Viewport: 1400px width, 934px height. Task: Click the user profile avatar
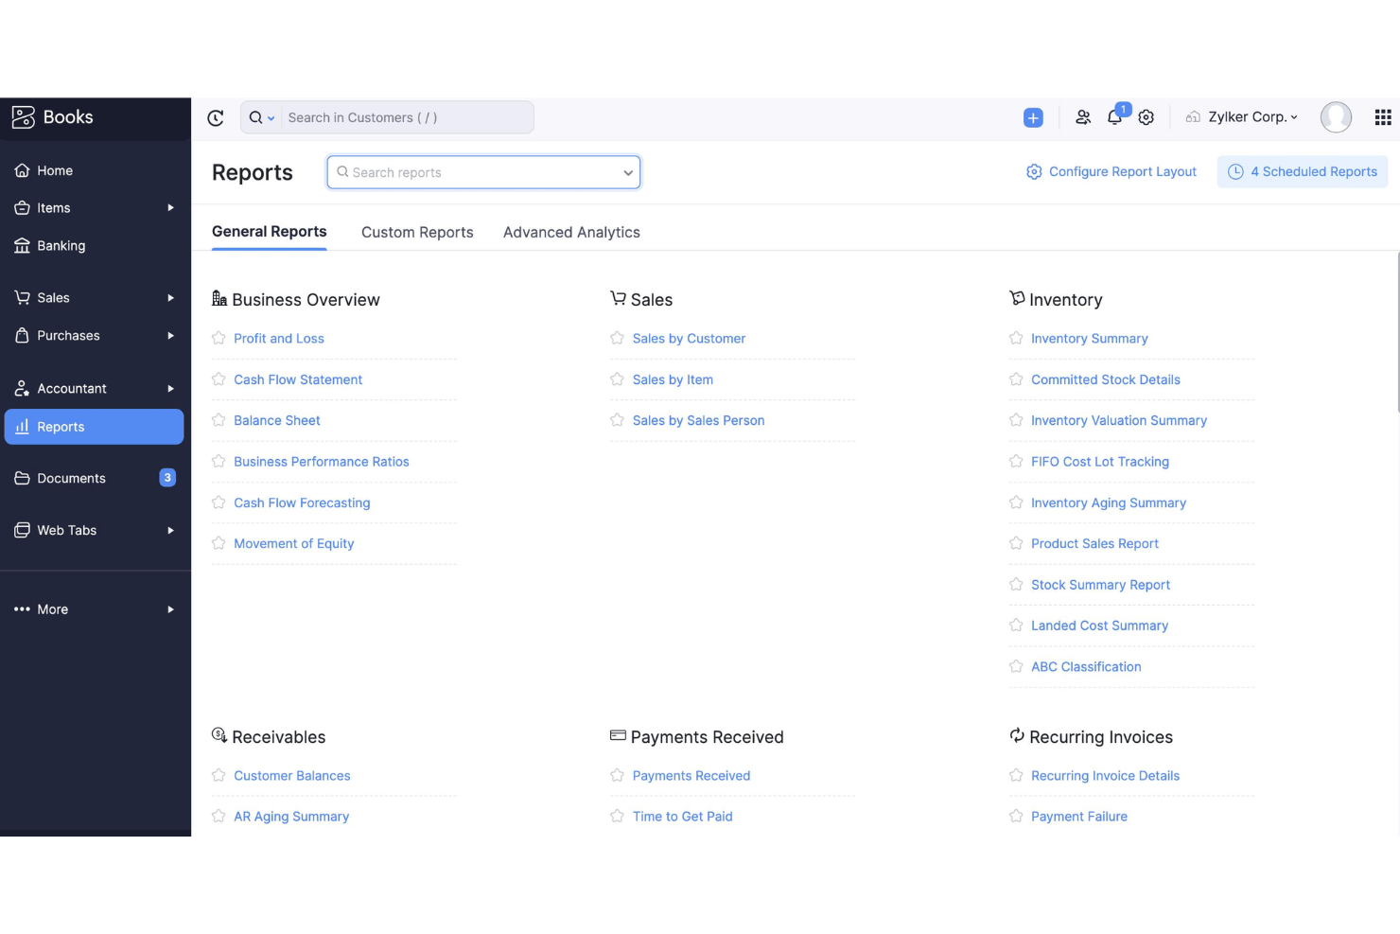click(1336, 117)
